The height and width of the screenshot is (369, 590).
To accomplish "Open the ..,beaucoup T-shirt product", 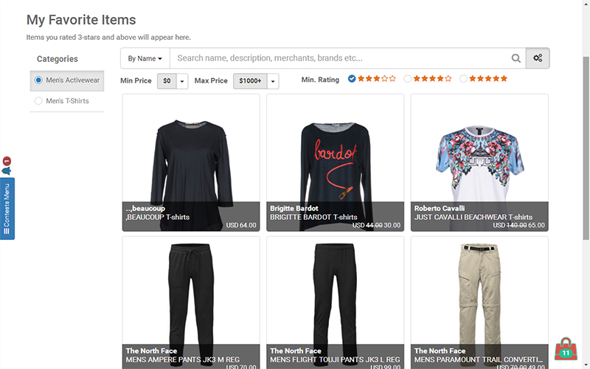I will pyautogui.click(x=191, y=162).
